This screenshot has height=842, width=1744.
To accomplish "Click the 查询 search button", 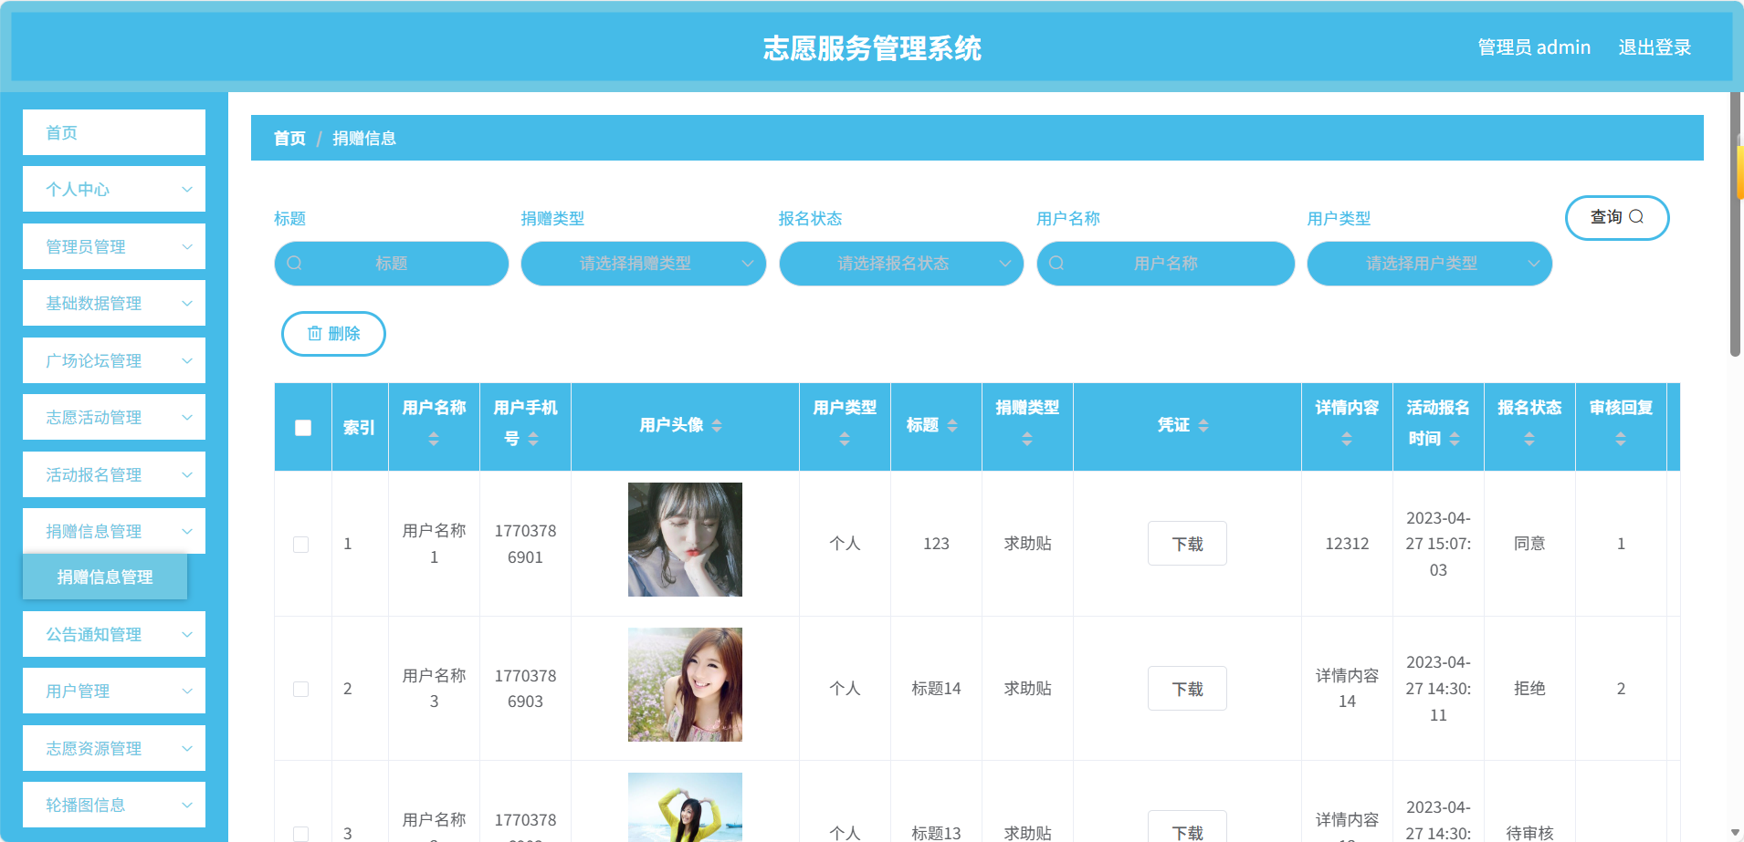I will 1617,217.
